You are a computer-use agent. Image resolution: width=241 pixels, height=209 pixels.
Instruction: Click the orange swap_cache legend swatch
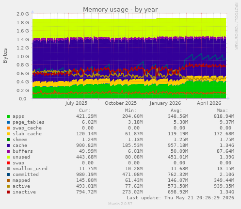click(x=8, y=128)
